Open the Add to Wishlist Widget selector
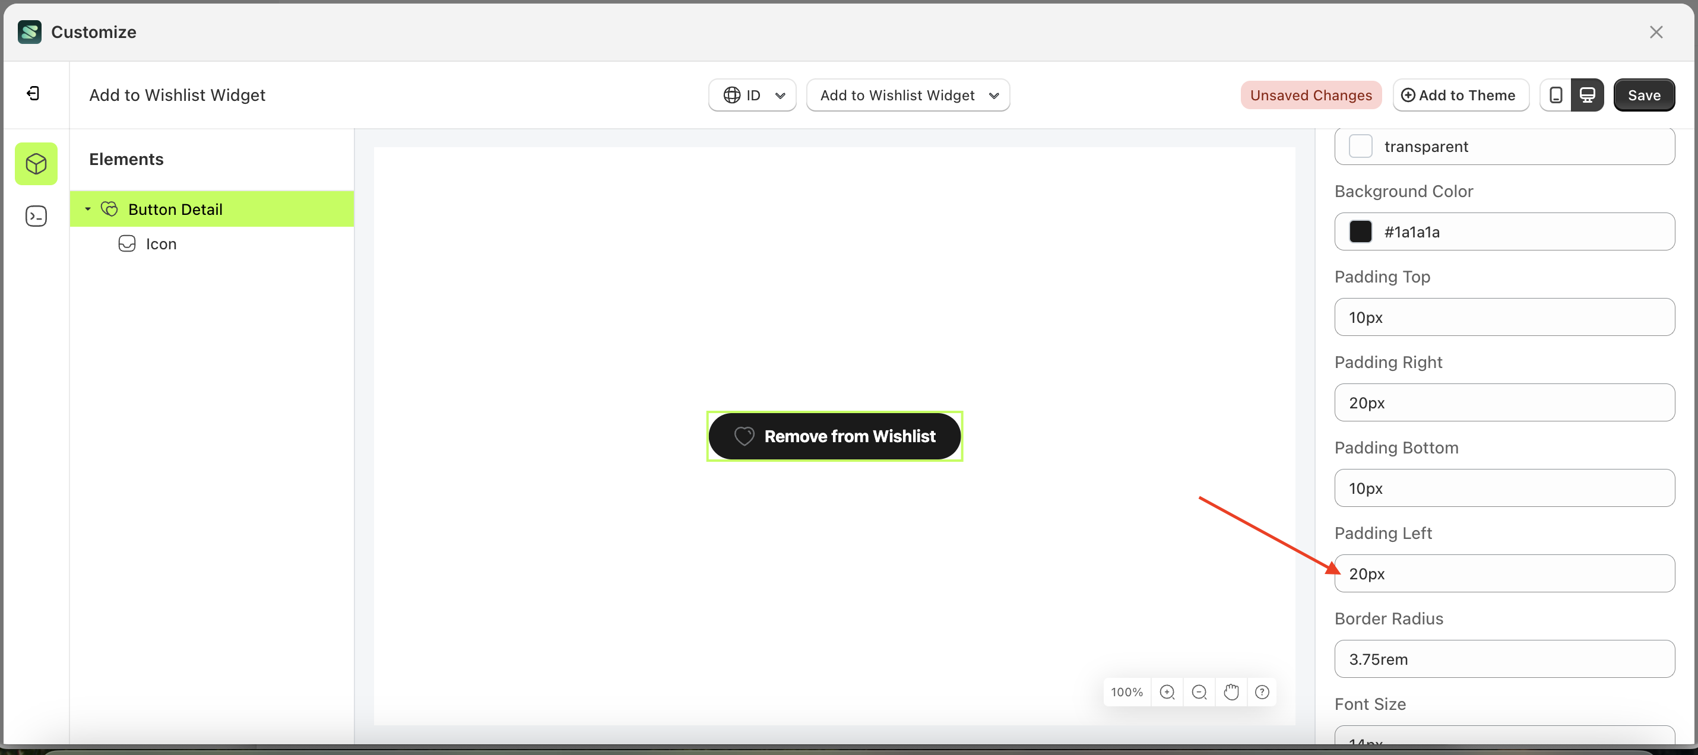This screenshot has height=755, width=1698. coord(908,95)
